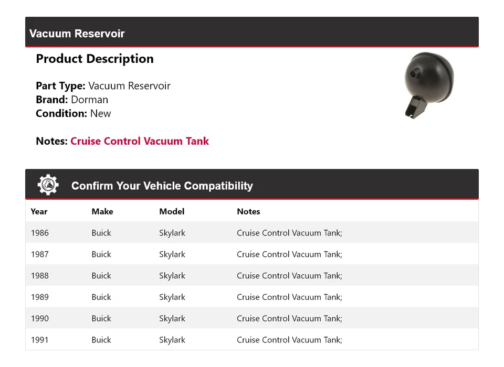Select the Vacuum Reservoir header title
The image size is (504, 367).
click(x=77, y=34)
